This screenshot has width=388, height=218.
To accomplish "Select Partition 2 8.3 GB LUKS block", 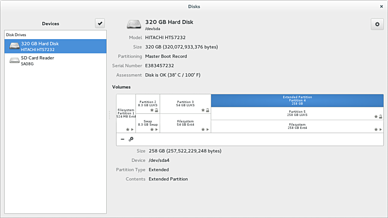I will pyautogui.click(x=148, y=104).
